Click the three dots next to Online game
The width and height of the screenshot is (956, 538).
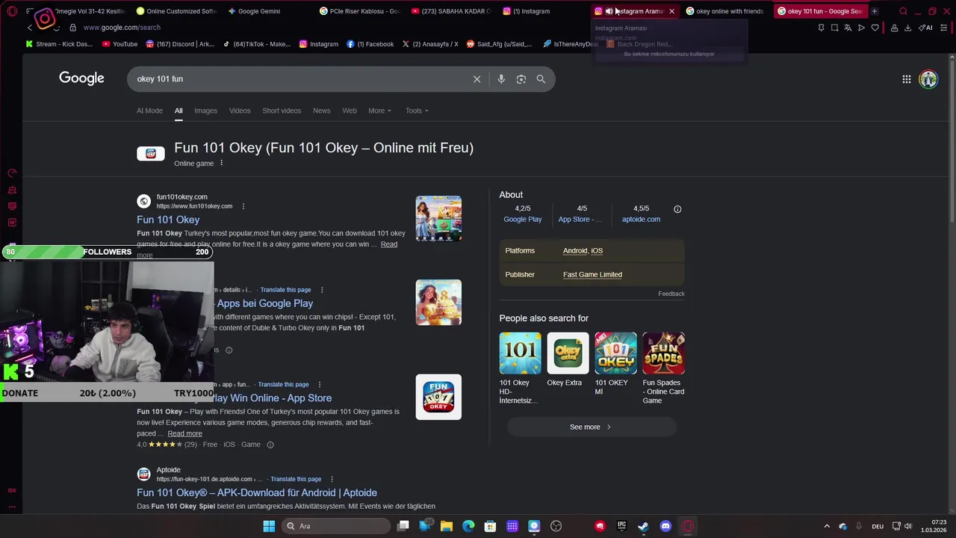(221, 163)
